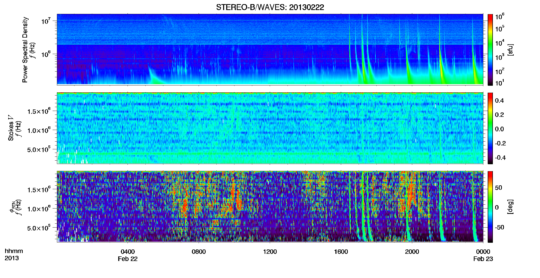Click the 0.4 value on Stokes color bar

click(x=499, y=101)
